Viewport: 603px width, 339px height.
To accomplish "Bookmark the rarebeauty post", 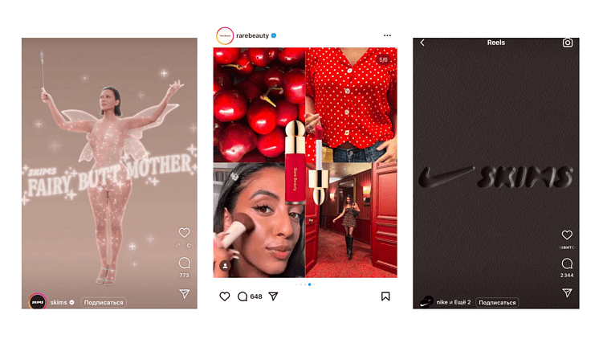I will coord(385,296).
